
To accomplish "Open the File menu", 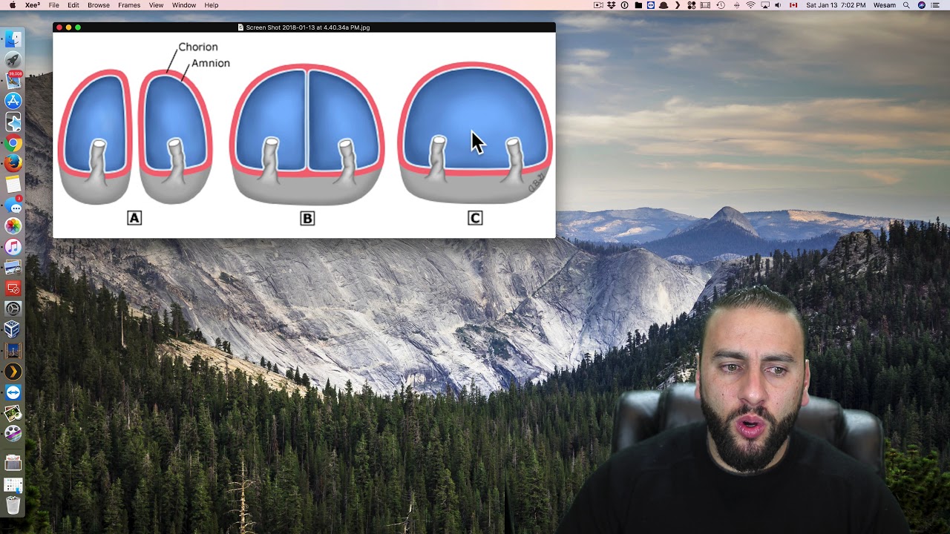I will point(54,5).
